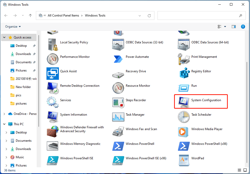Go up one level arrow
This screenshot has height=174, width=250.
[30, 15]
